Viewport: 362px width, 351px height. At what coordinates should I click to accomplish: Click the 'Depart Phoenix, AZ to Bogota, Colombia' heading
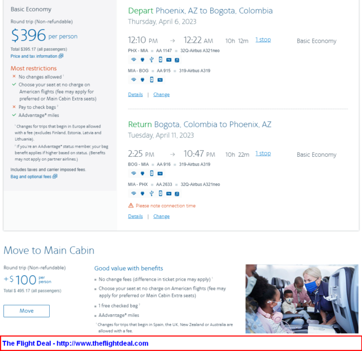(200, 11)
